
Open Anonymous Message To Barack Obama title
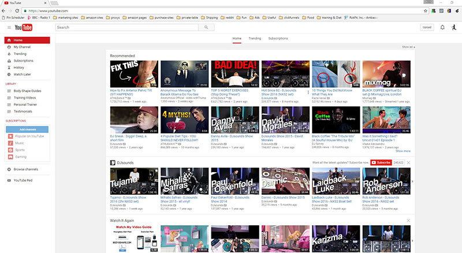click(x=180, y=92)
